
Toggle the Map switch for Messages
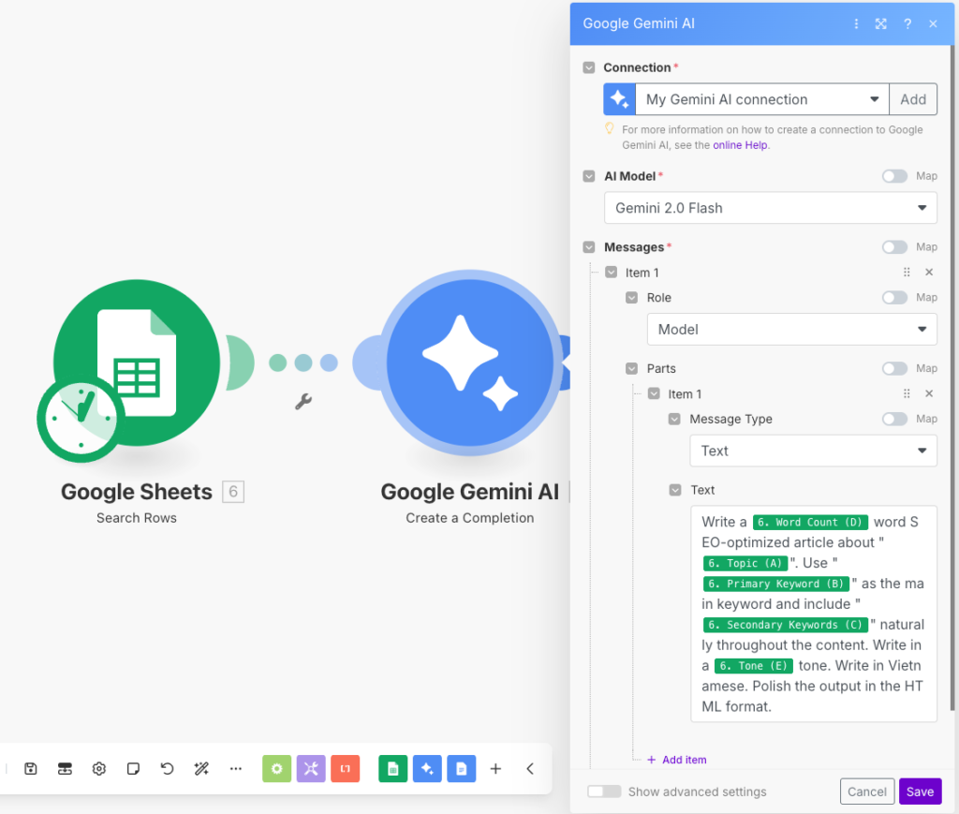[x=894, y=247]
